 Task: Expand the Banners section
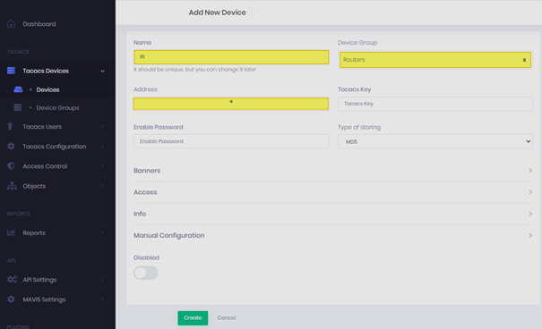pos(333,171)
